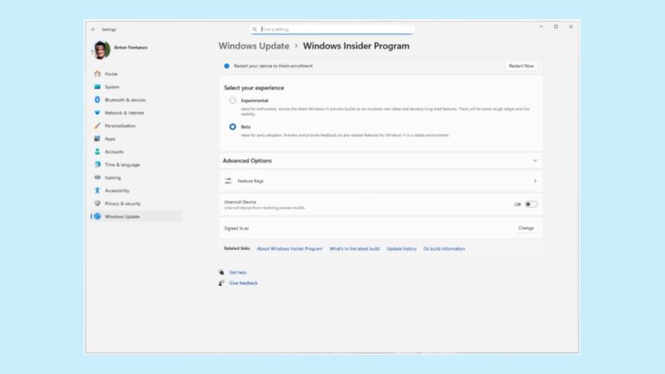The width and height of the screenshot is (665, 374).
Task: Open the Update history link
Action: [x=402, y=249]
